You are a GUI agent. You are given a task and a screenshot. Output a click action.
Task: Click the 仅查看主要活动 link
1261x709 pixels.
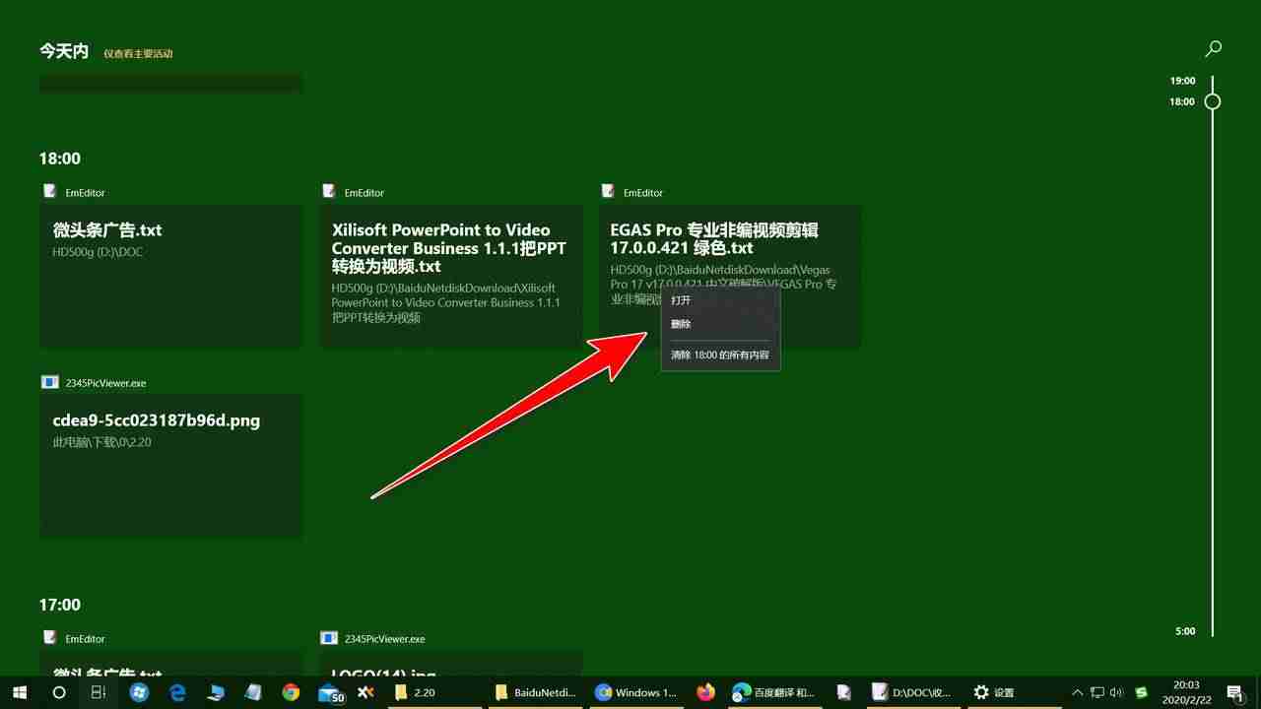click(x=138, y=53)
